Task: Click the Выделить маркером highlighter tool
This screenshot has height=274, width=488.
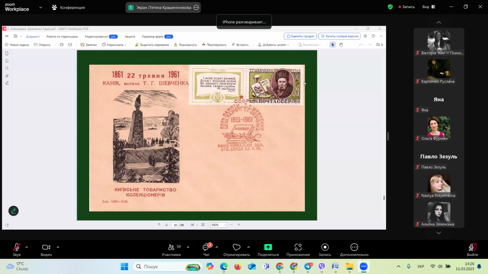Action: 152,45
